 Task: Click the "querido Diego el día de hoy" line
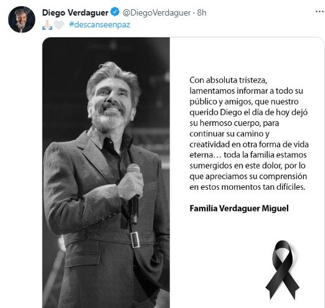(x=248, y=112)
